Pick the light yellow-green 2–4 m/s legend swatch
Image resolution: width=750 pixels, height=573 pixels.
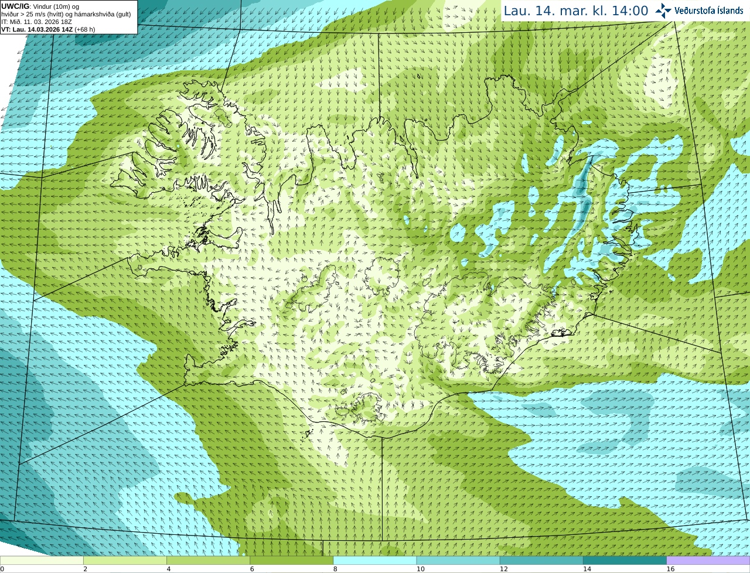(x=125, y=561)
